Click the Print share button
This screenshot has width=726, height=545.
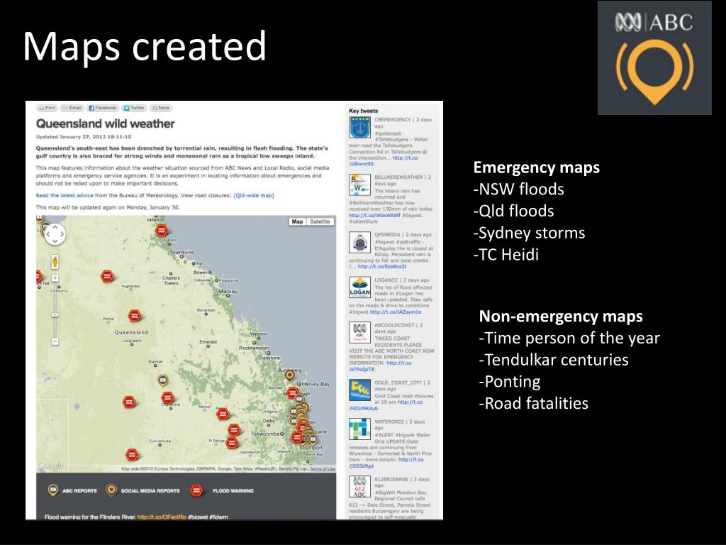[x=47, y=108]
